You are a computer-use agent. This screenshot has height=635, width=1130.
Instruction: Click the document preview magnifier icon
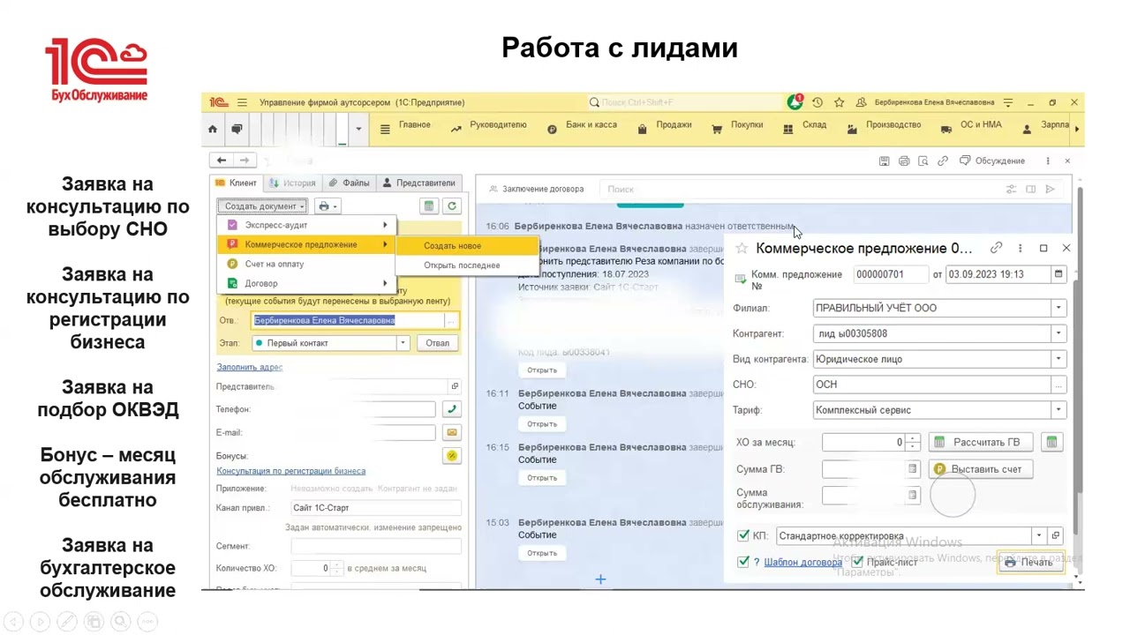(923, 161)
